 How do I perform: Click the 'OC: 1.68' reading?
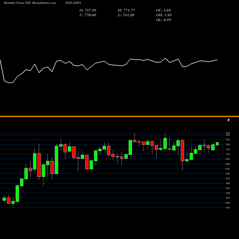[x=163, y=11]
